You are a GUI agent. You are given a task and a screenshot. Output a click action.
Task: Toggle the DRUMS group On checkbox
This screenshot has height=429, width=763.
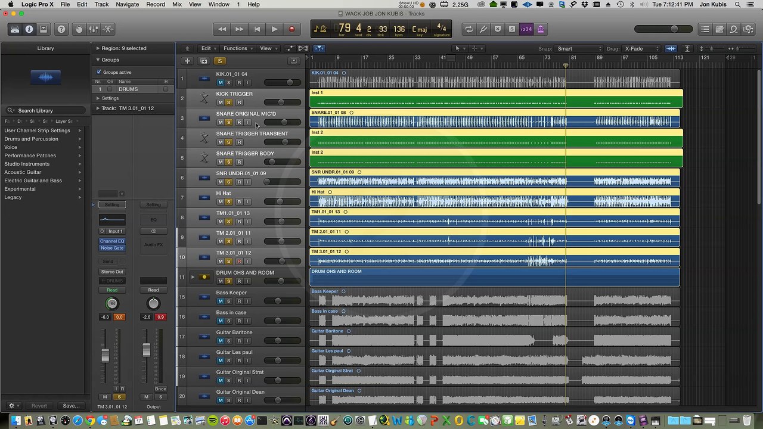(x=110, y=89)
